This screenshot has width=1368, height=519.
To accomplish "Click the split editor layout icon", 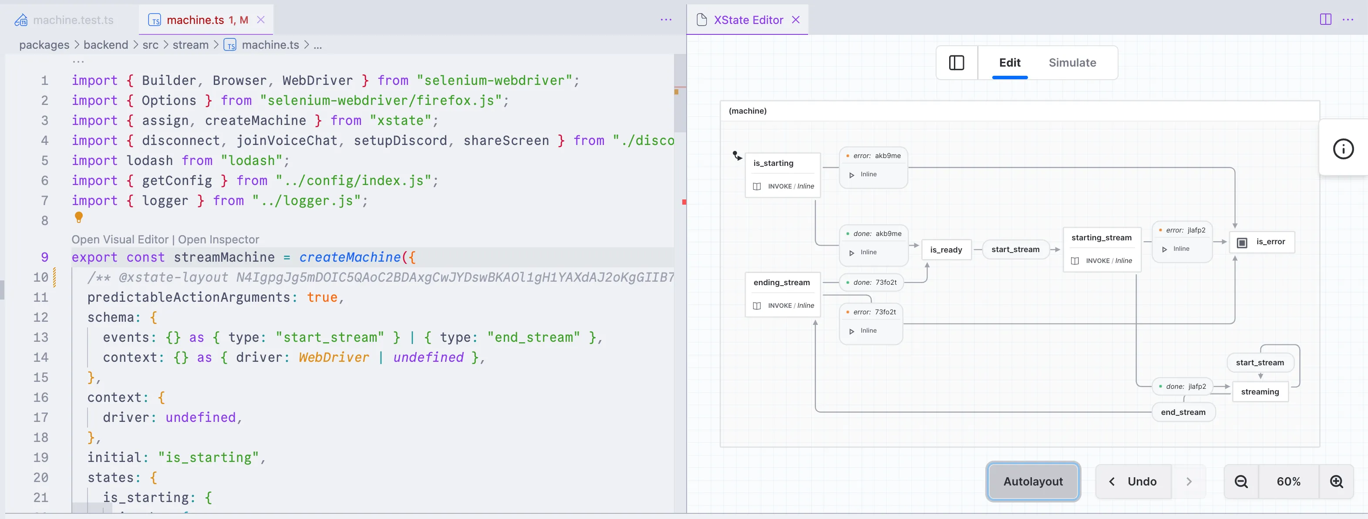I will pos(1326,19).
